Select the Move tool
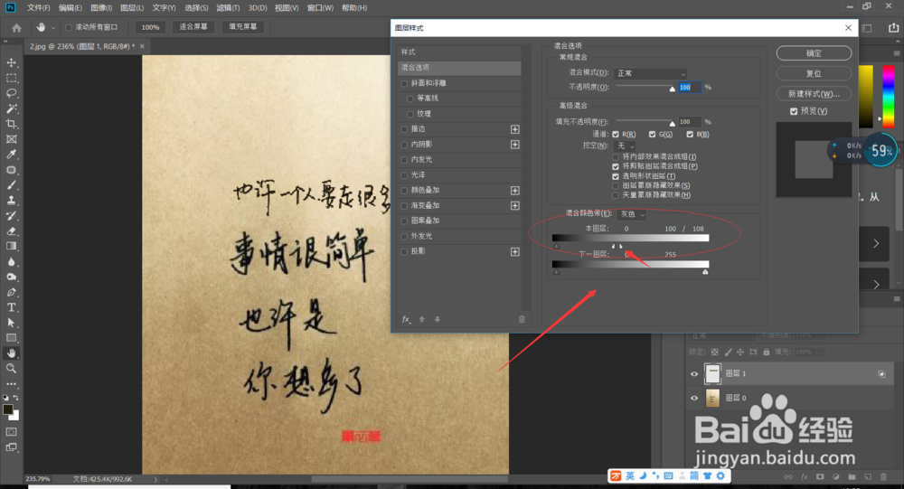 (x=12, y=62)
